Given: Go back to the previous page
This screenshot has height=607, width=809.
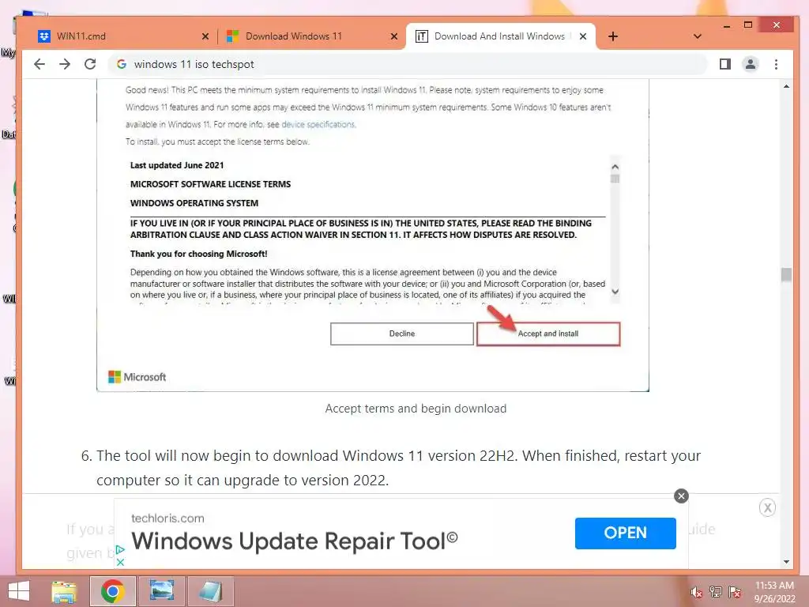Looking at the screenshot, I should click(40, 64).
